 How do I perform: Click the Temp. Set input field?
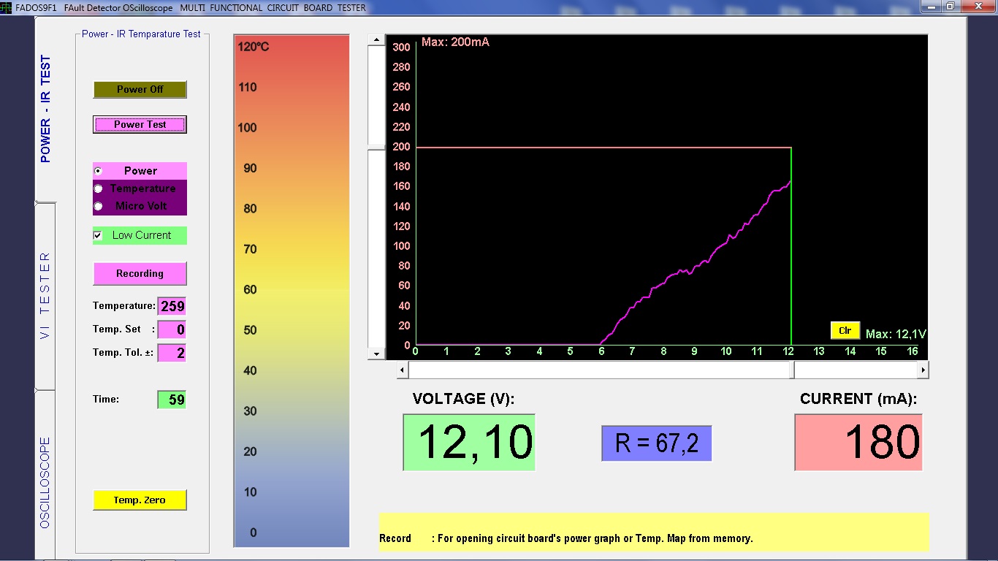click(172, 329)
